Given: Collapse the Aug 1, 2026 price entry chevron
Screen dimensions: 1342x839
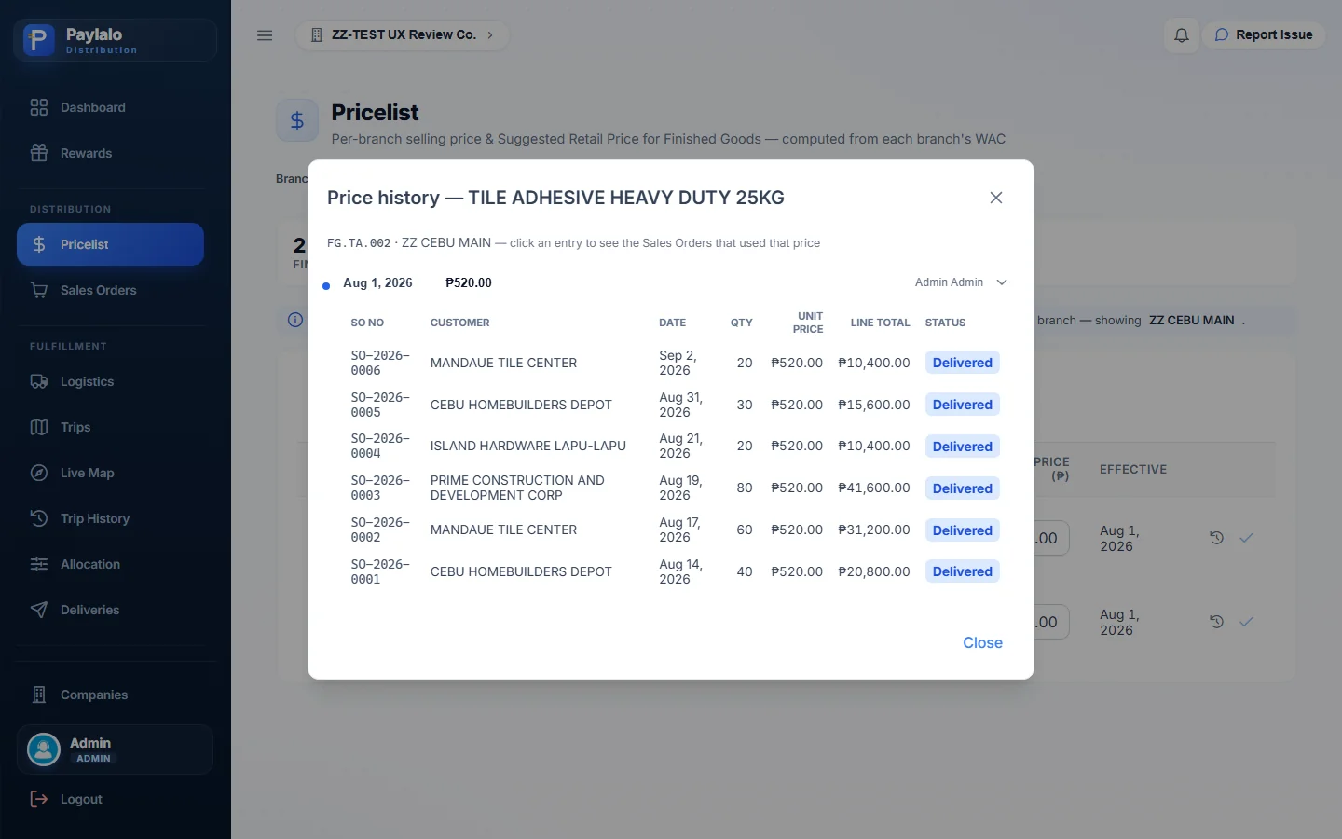Looking at the screenshot, I should 1002,282.
